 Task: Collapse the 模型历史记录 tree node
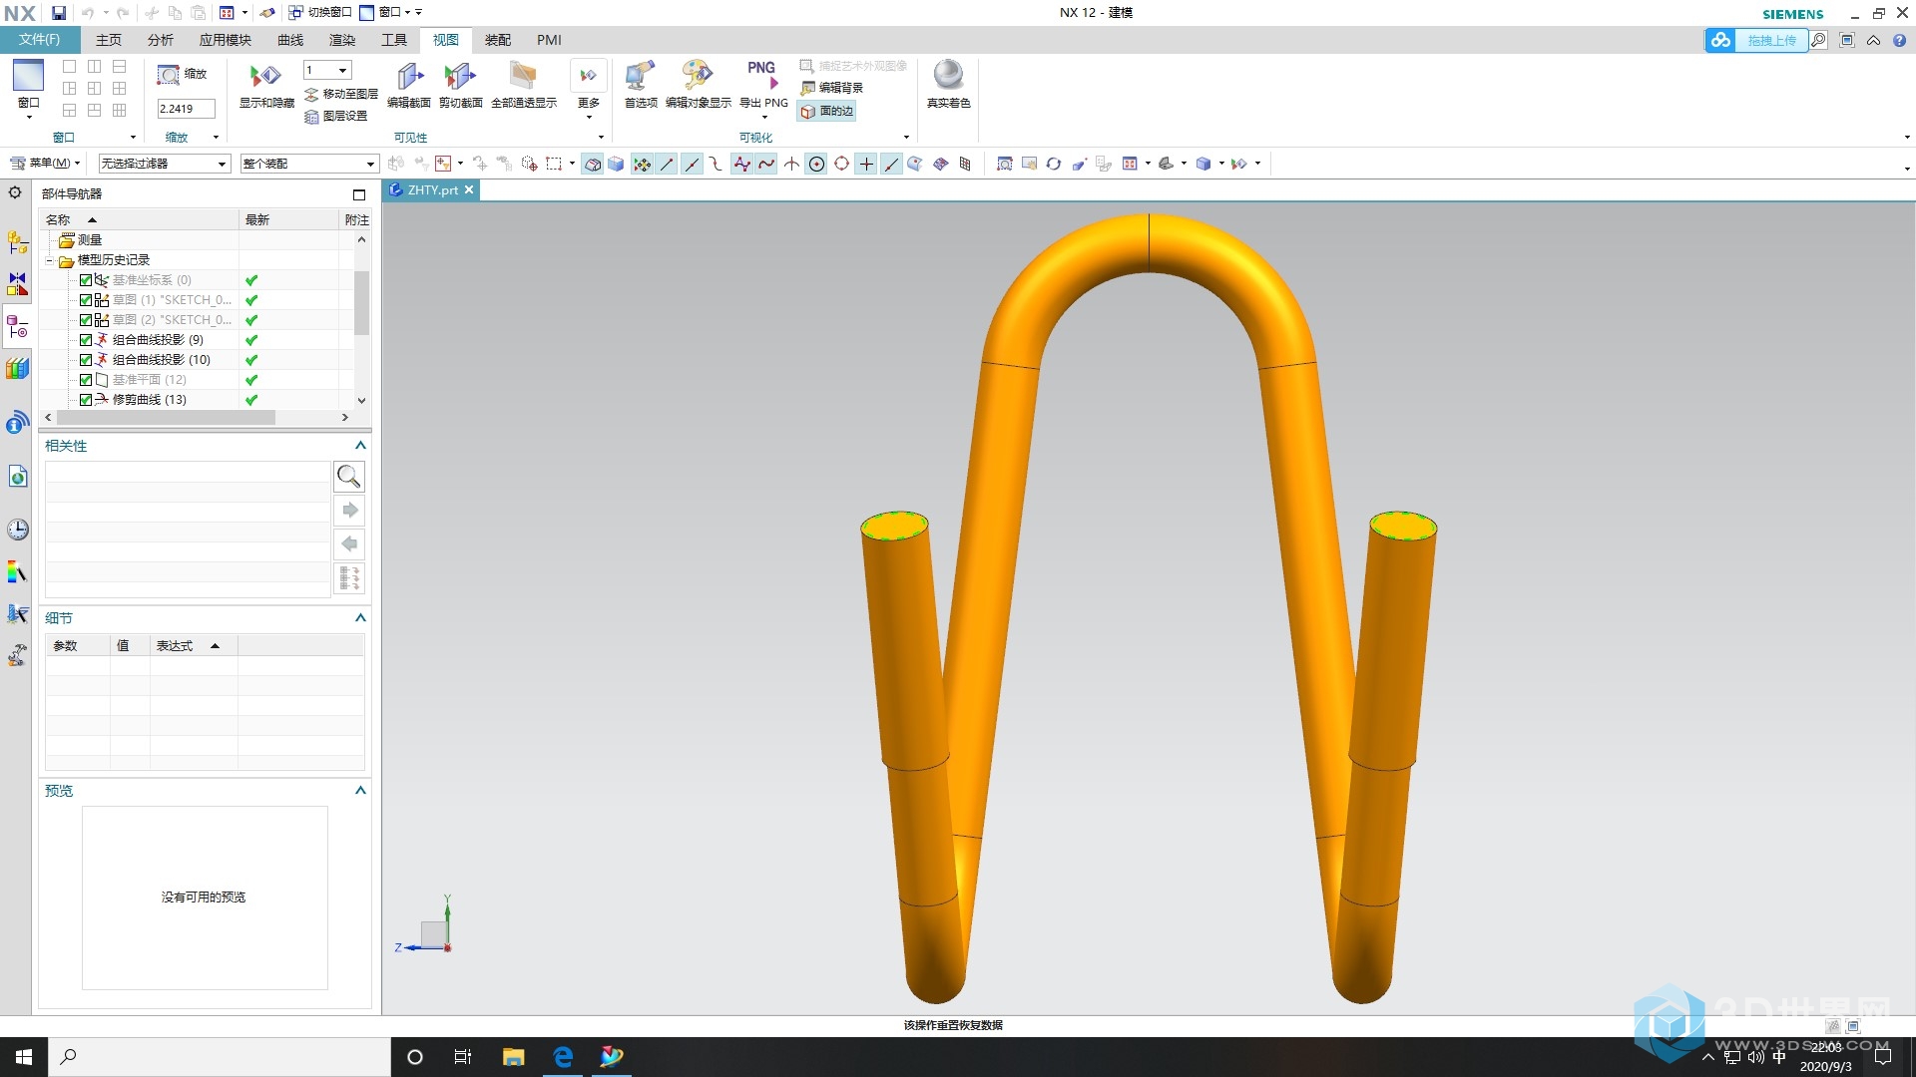(x=49, y=260)
